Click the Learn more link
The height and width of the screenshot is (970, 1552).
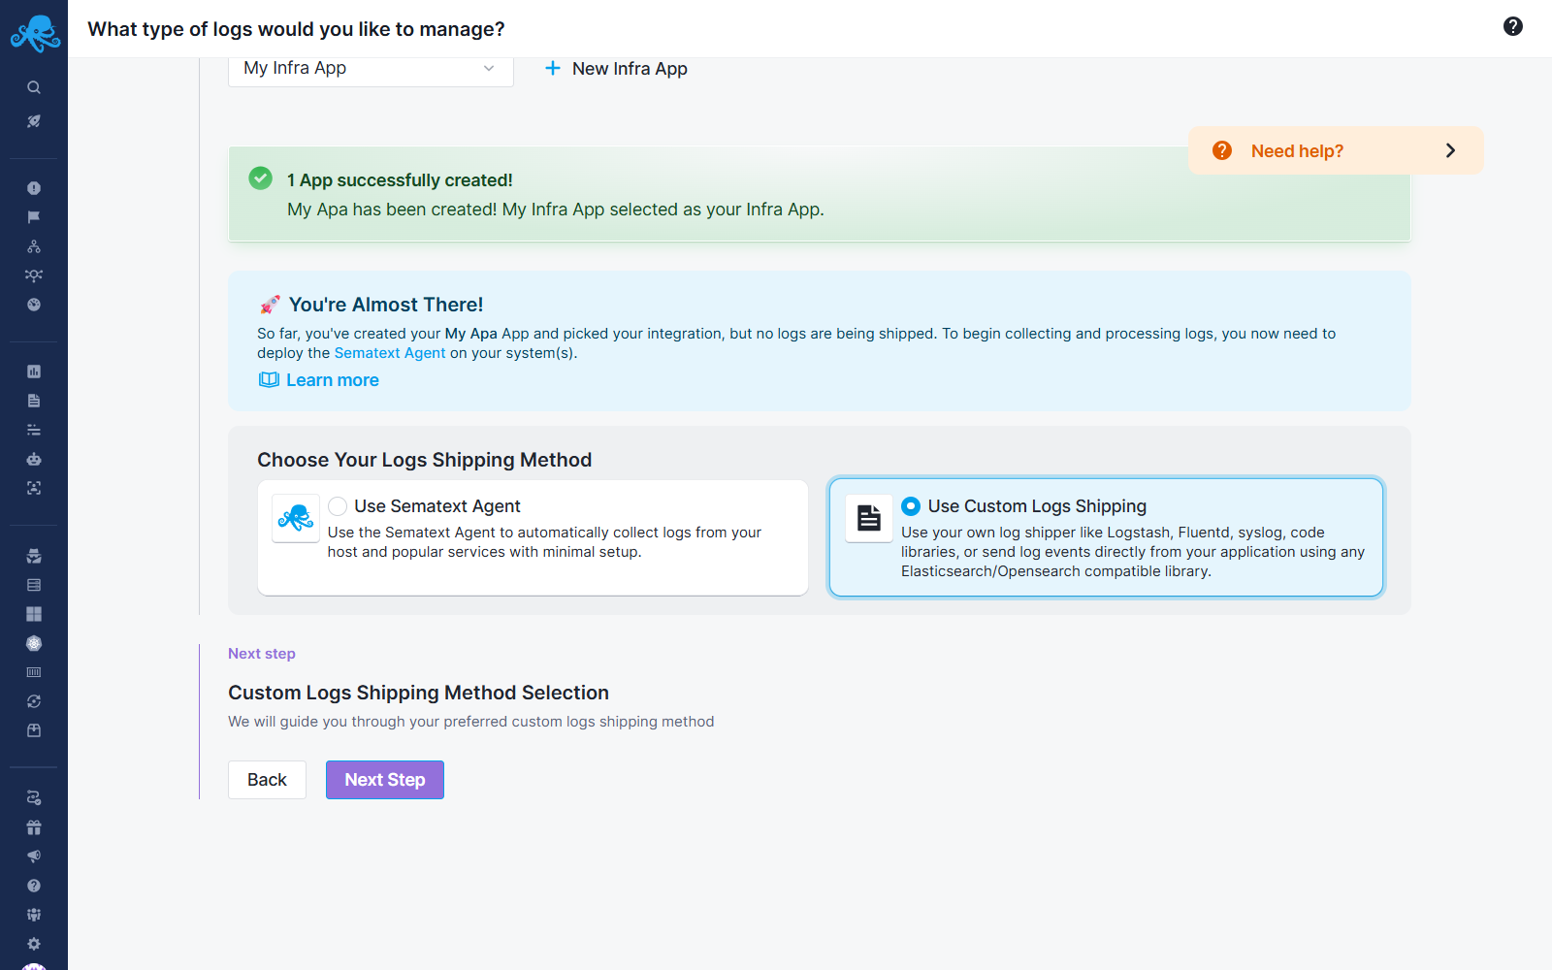pyautogui.click(x=332, y=379)
